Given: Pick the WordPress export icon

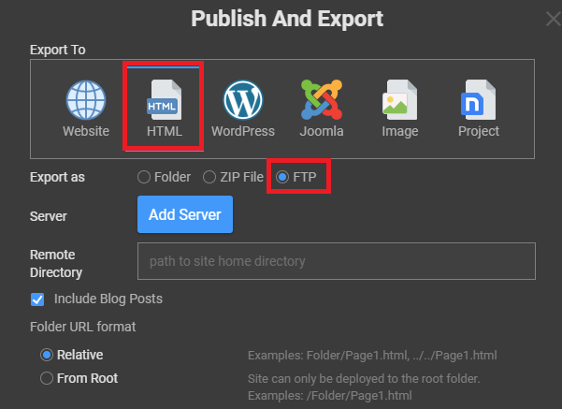Looking at the screenshot, I should click(x=243, y=109).
